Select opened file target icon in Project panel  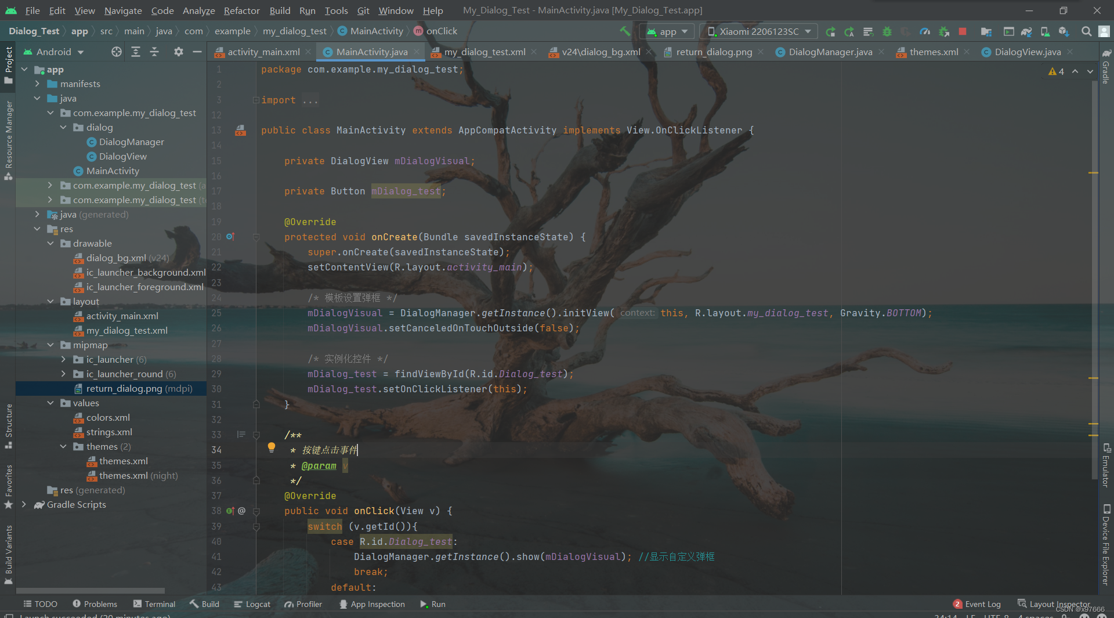click(117, 52)
